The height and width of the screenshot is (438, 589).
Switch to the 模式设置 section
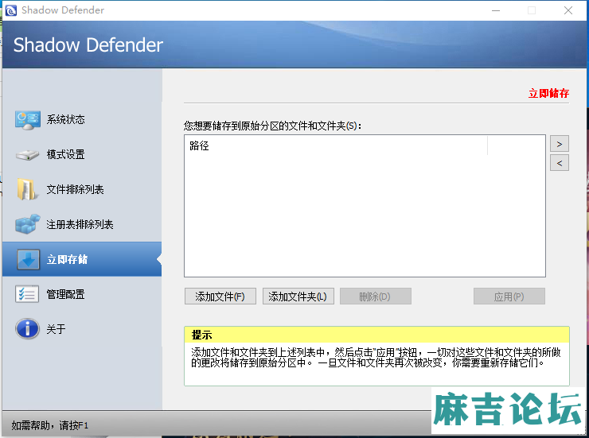(82, 155)
